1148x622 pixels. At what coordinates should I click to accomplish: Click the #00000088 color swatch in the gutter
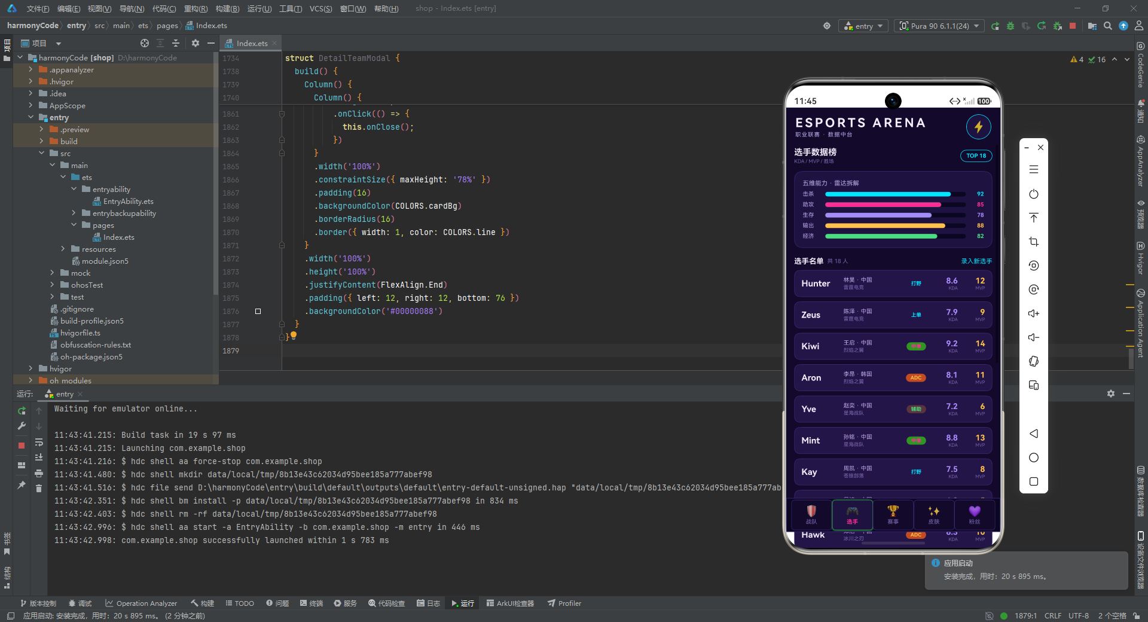(258, 311)
